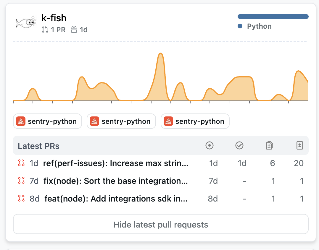Click the Sentry logo on the last sentry-python tag
The height and width of the screenshot is (250, 319).
[x=168, y=121]
